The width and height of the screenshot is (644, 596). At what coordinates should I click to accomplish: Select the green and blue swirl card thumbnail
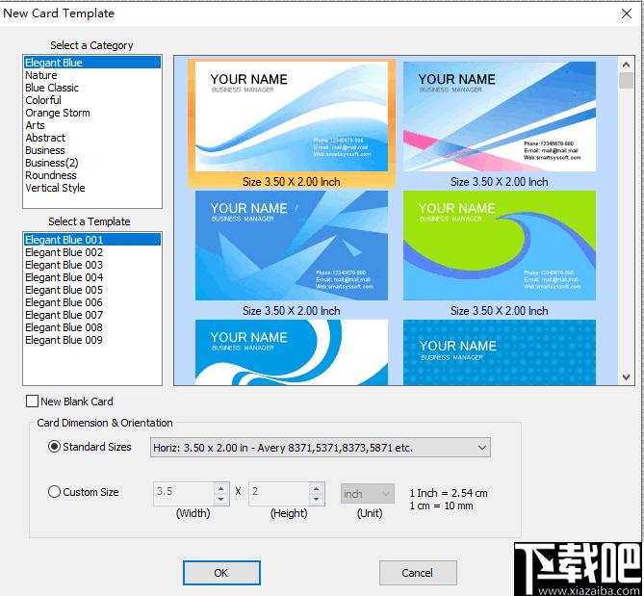tap(499, 246)
